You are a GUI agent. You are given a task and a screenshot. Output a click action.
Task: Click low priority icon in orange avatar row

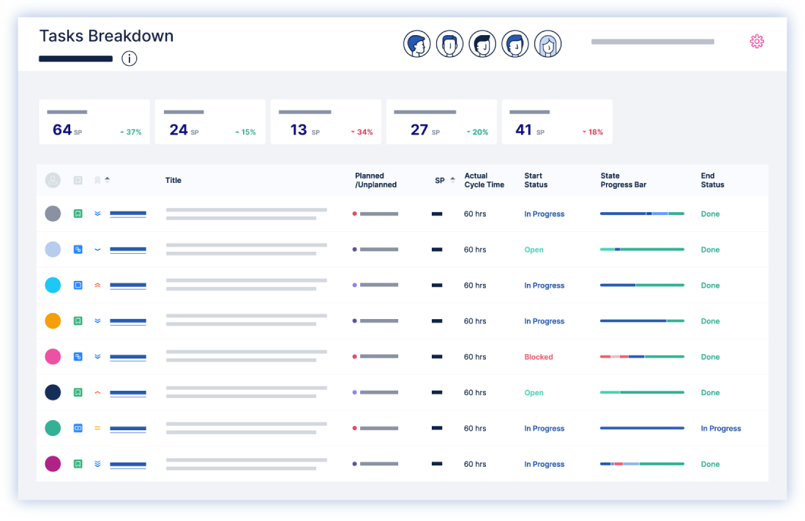[x=97, y=321]
